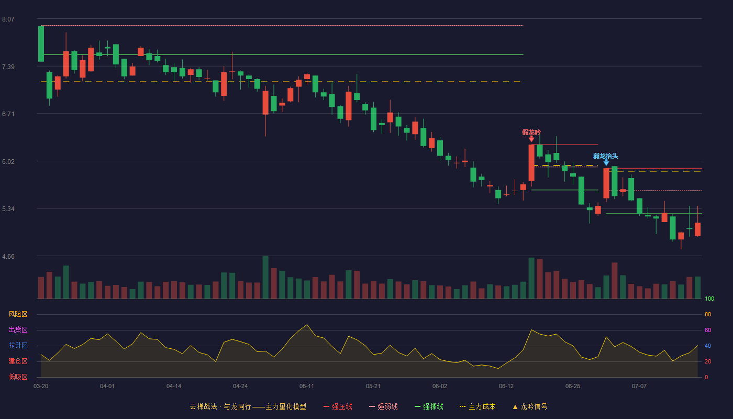Click the 低吸区 zone label
The width and height of the screenshot is (733, 419).
pyautogui.click(x=18, y=377)
